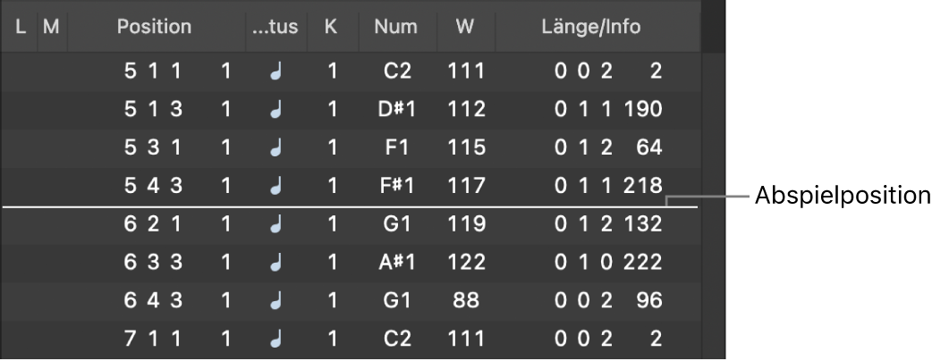Click note icon in C2 row at 5 1 1
The width and height of the screenshot is (949, 361).
(276, 71)
